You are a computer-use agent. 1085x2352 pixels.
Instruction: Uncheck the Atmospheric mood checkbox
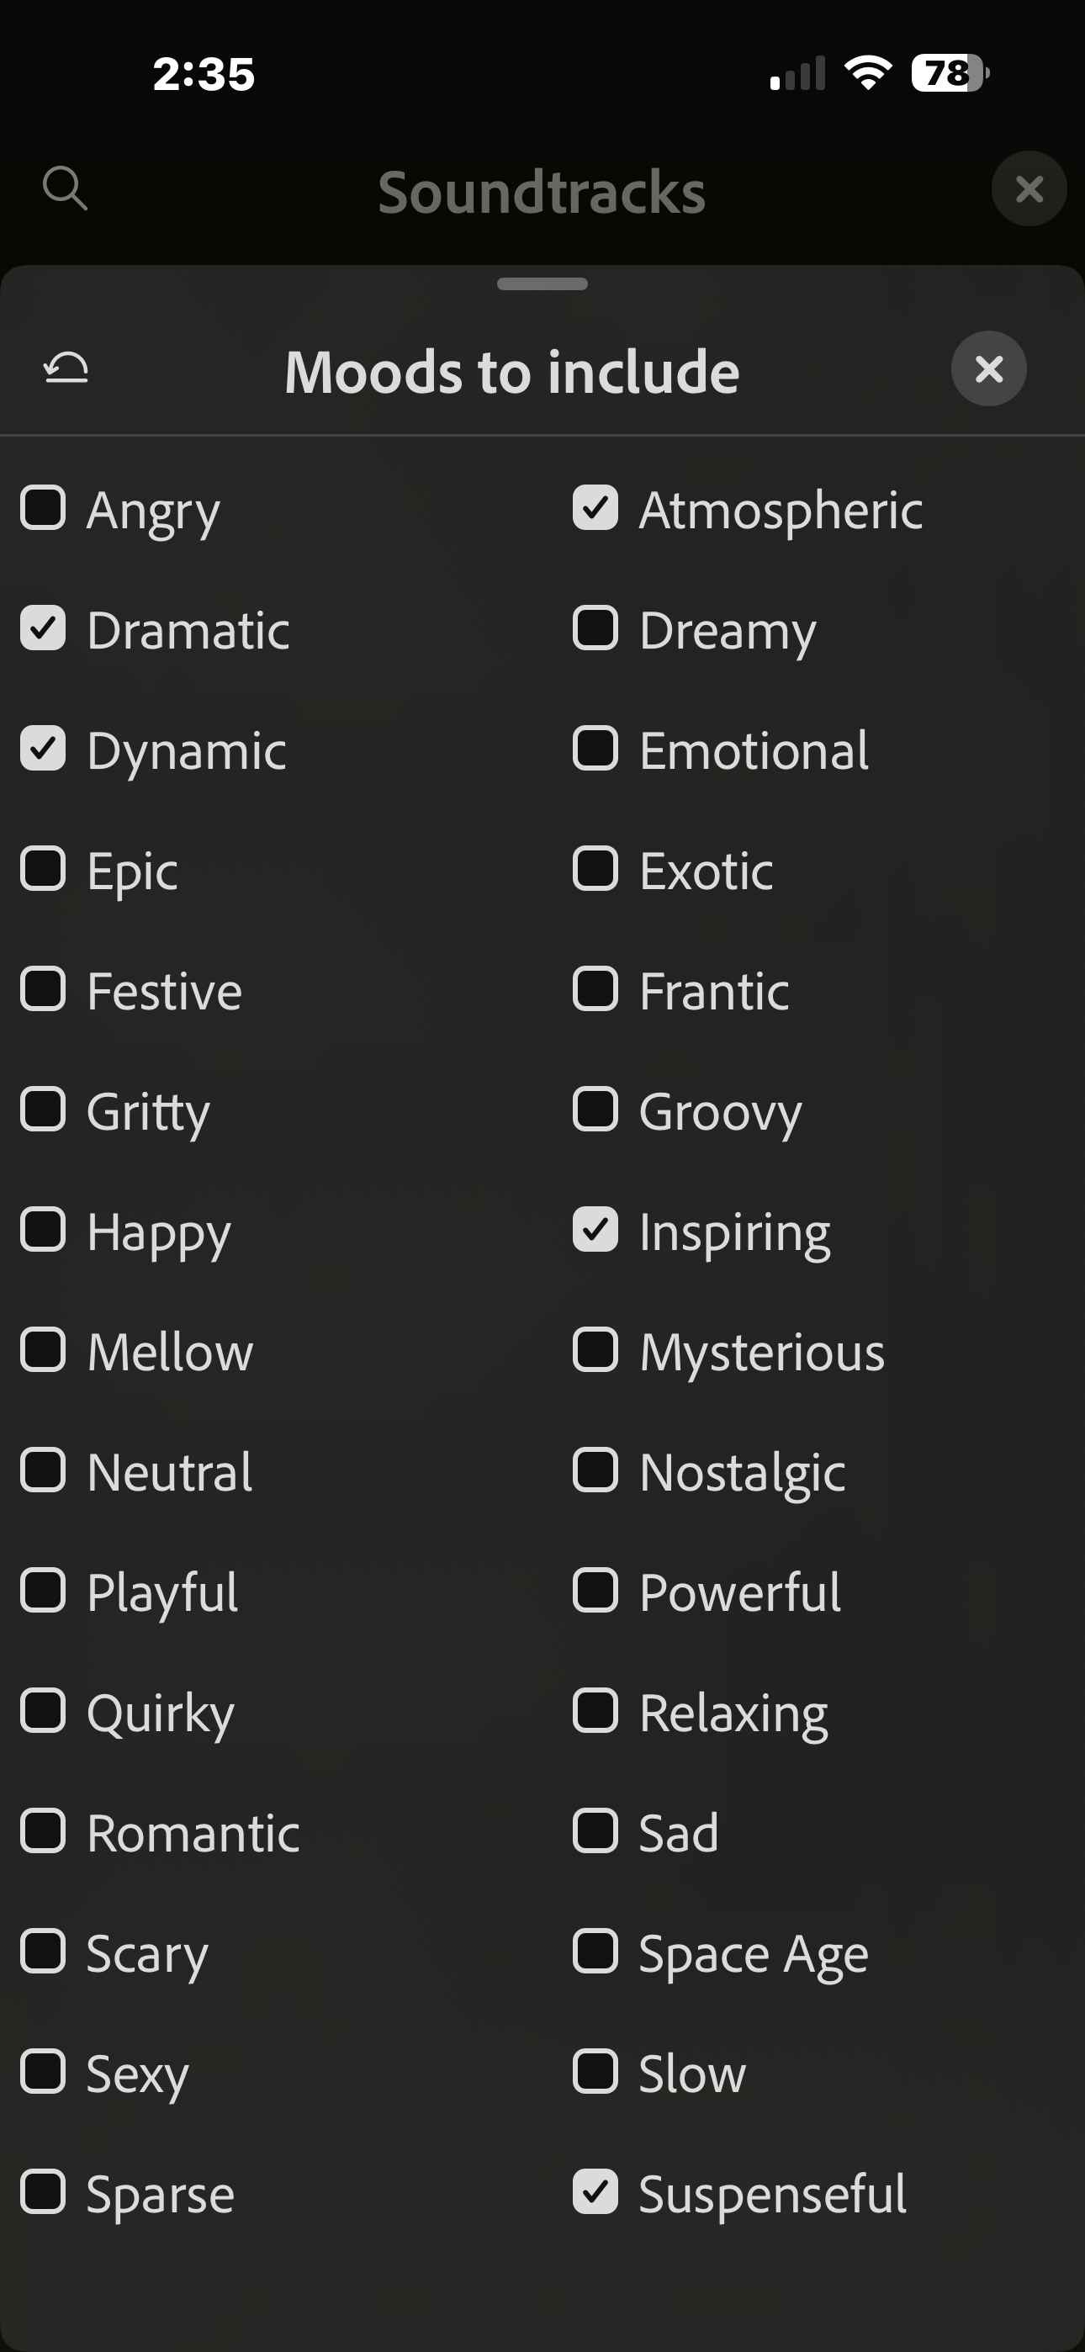coord(595,509)
